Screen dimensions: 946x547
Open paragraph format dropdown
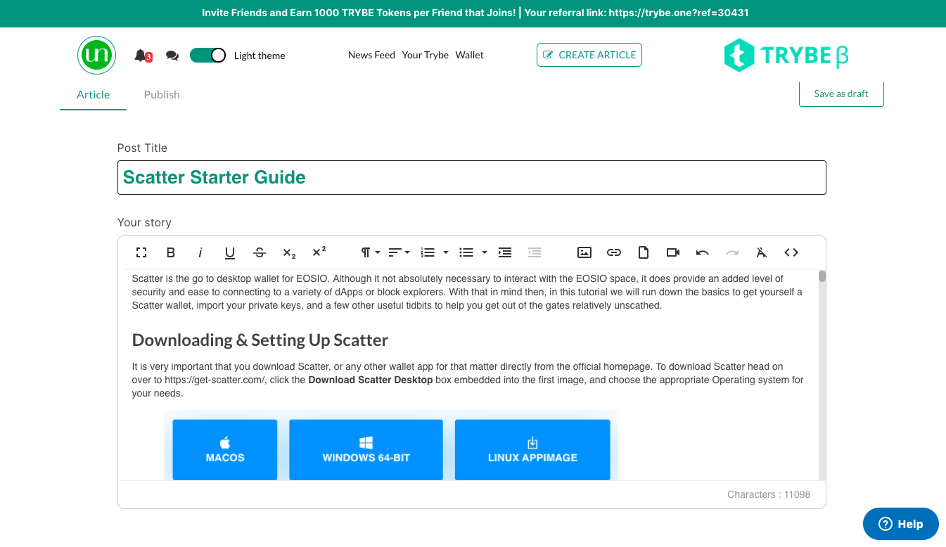[x=370, y=252]
